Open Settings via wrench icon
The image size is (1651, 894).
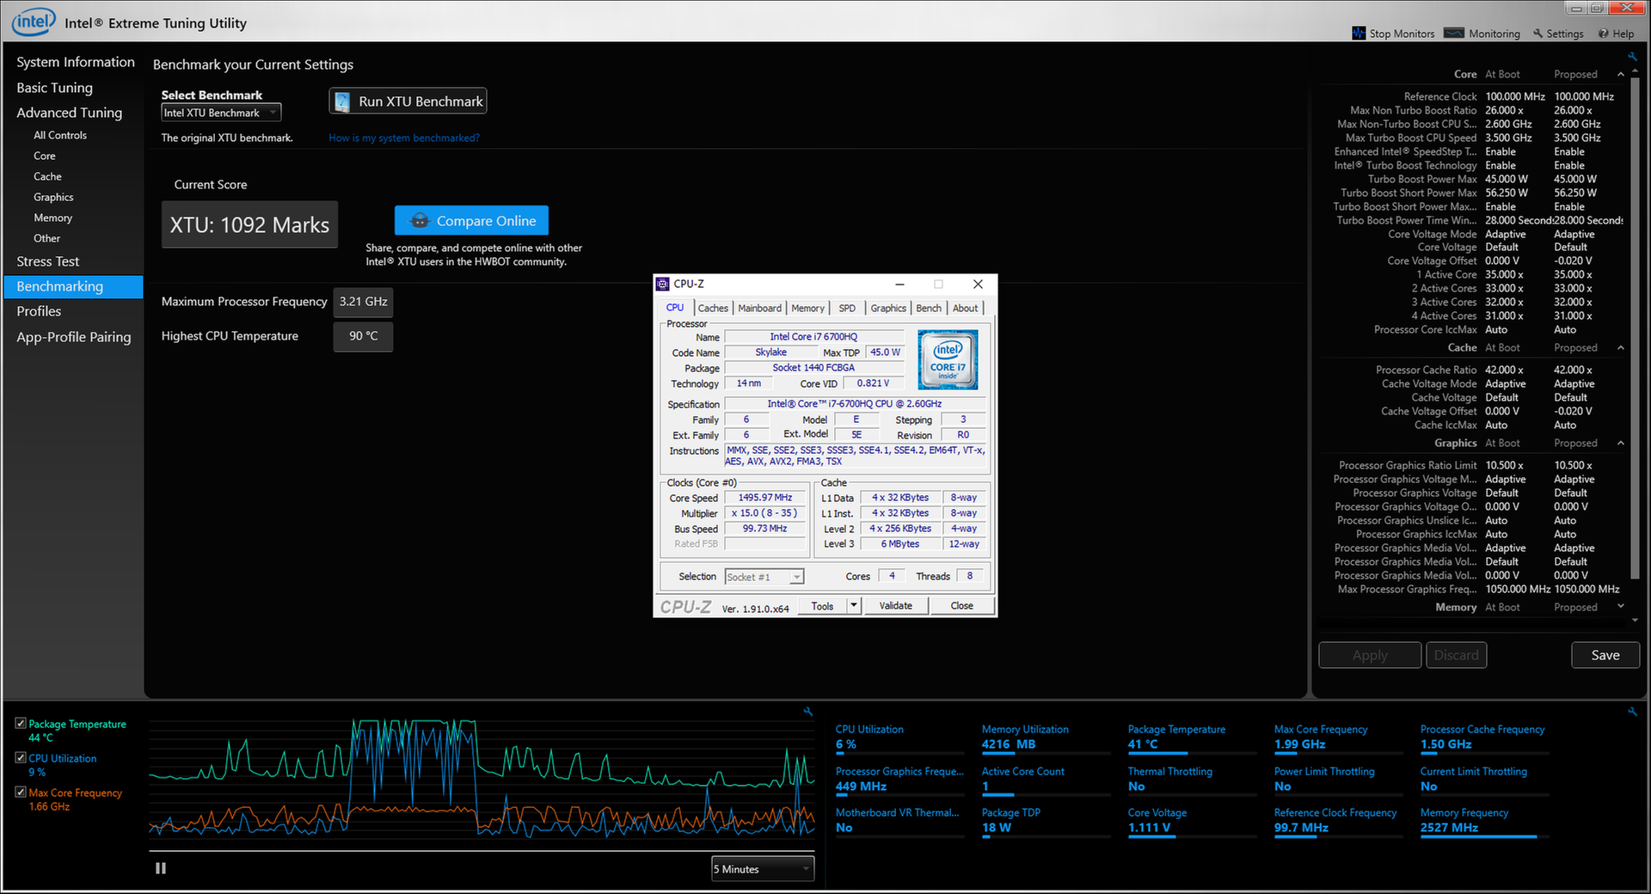pyautogui.click(x=1538, y=34)
